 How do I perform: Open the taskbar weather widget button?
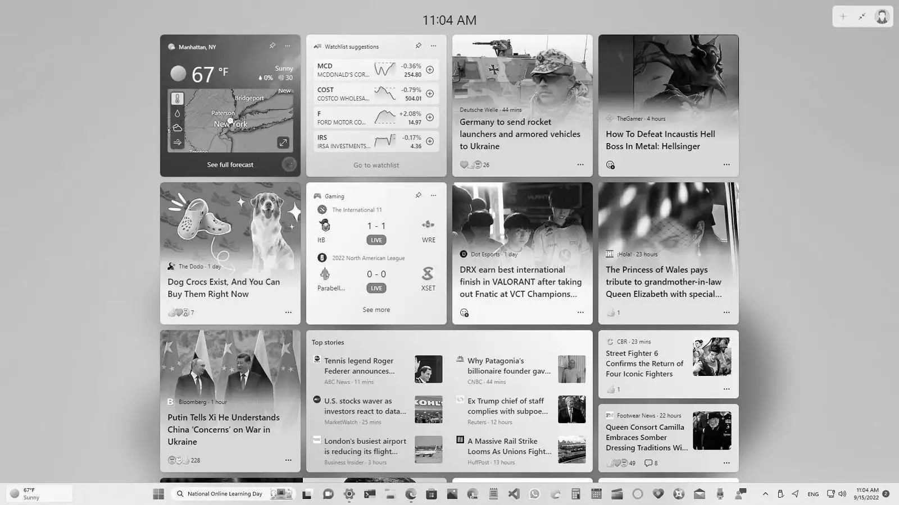(x=39, y=494)
